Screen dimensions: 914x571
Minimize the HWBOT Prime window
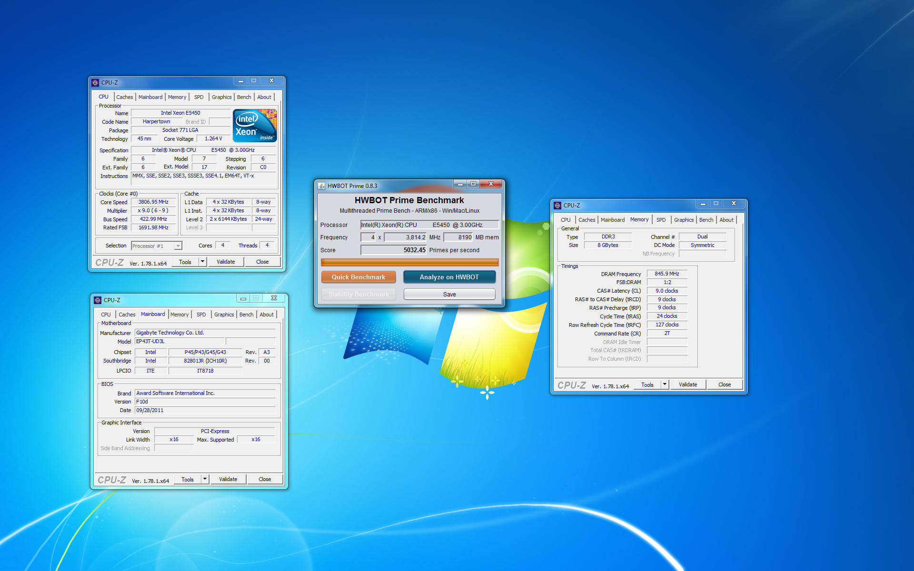pos(460,184)
